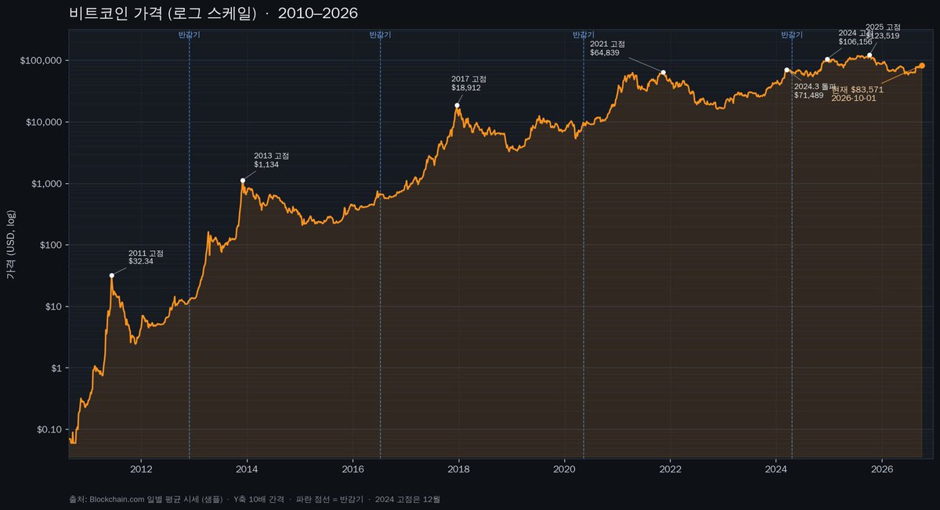Click the 2022 x-axis tick label
Image resolution: width=940 pixels, height=510 pixels.
pos(670,469)
